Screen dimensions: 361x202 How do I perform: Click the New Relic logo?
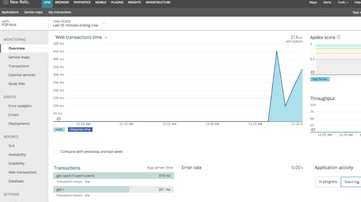pos(16,2)
